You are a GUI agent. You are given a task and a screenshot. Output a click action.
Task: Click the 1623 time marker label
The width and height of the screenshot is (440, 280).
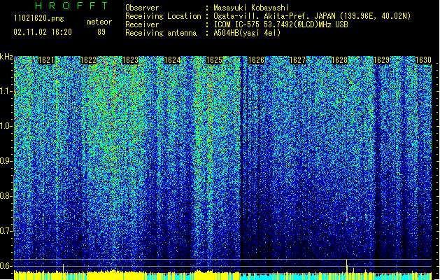[131, 60]
